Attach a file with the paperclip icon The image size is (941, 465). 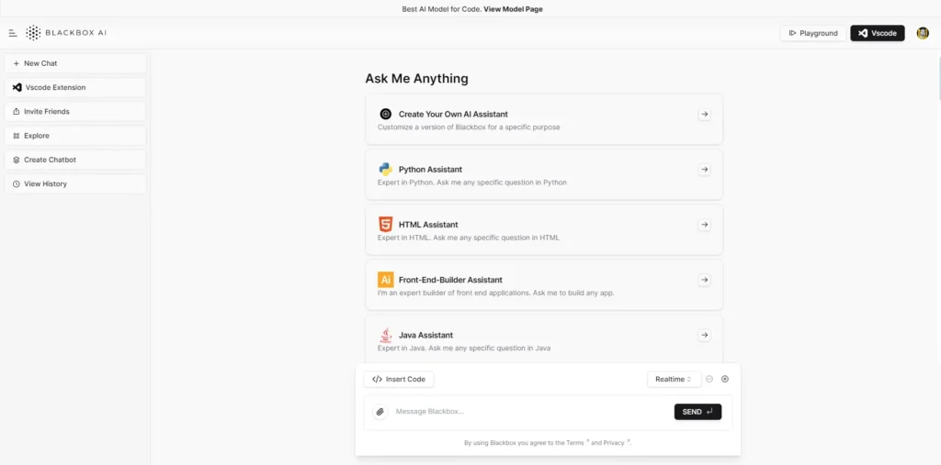tap(380, 412)
